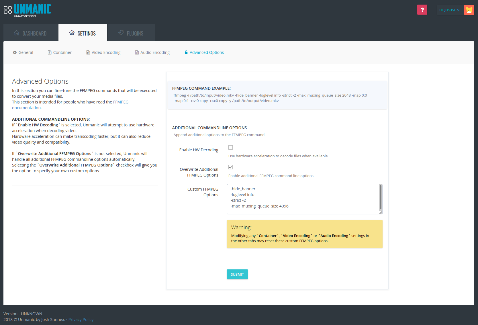478x325 pixels.
Task: Open the Privacy Policy link
Action: pyautogui.click(x=81, y=320)
